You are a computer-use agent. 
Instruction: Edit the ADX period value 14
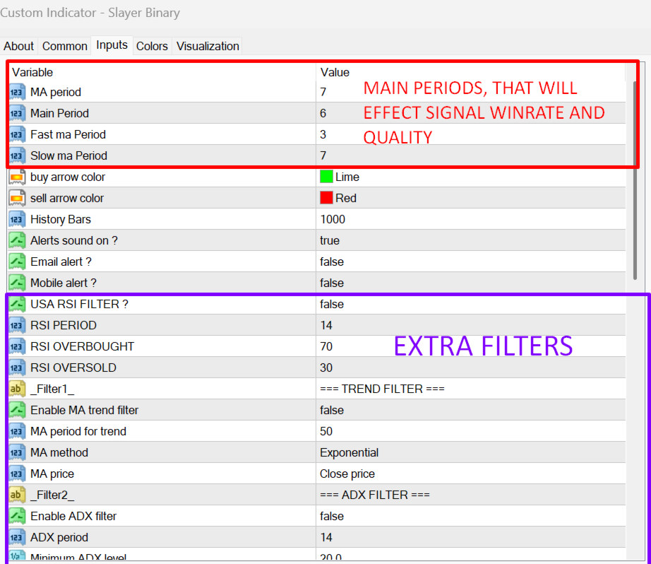[x=471, y=537]
